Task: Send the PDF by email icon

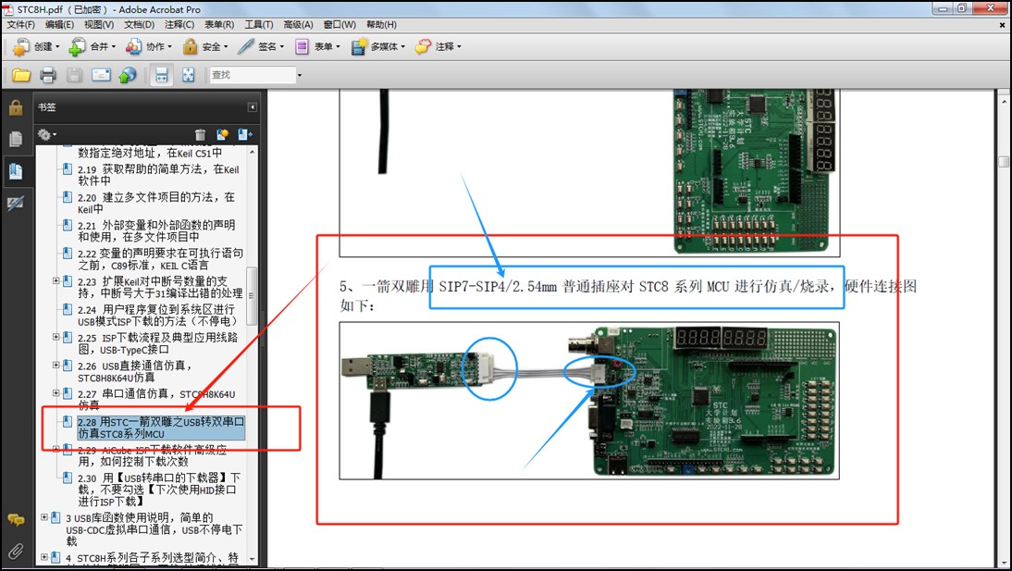Action: point(101,75)
